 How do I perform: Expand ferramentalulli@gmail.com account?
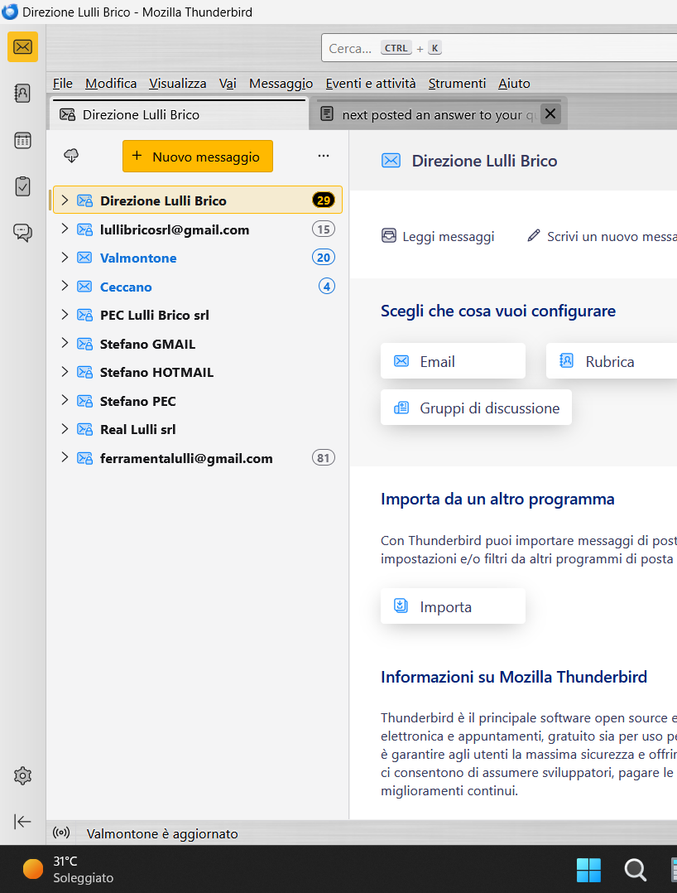(65, 458)
